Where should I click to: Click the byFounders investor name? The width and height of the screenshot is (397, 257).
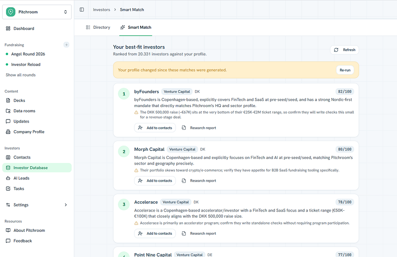(146, 92)
